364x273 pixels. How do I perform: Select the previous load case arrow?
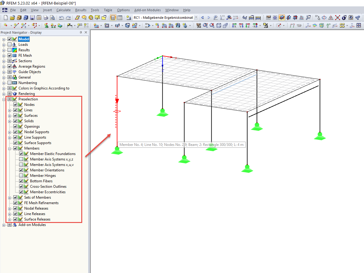coord(202,18)
